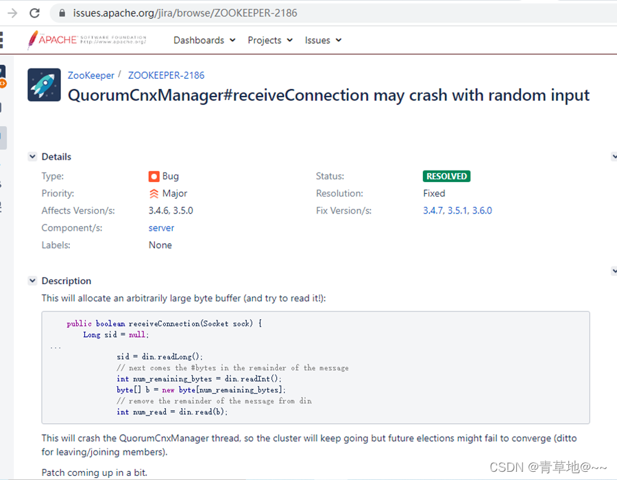This screenshot has height=480, width=617.
Task: Click the Description section heading
Action: coord(66,281)
